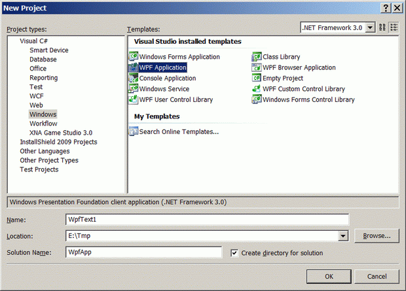Select Windows project type
406x291 pixels.
[x=43, y=114]
